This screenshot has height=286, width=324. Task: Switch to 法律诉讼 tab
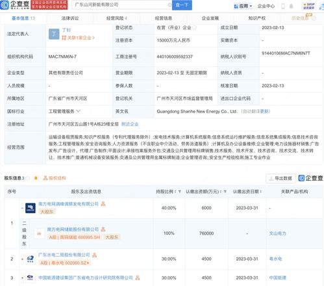coord(70,18)
